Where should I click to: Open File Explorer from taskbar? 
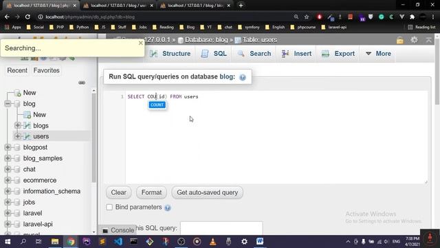(x=55, y=242)
